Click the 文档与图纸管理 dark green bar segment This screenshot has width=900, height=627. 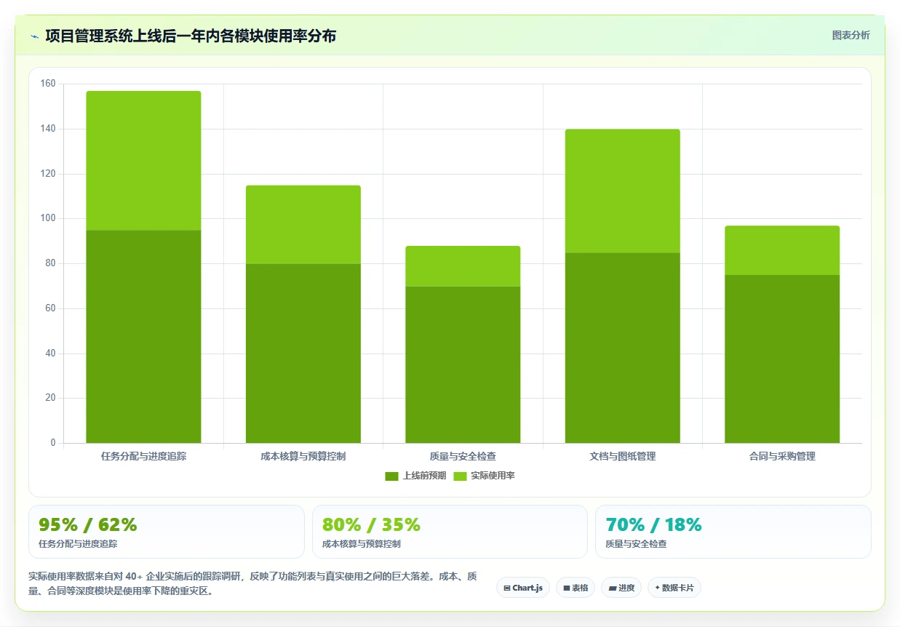622,348
